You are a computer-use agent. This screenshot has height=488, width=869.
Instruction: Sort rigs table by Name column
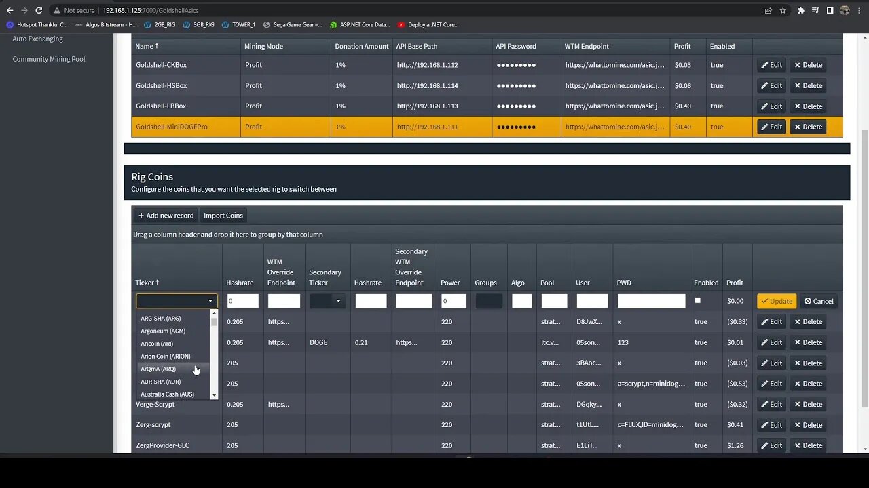[x=147, y=46]
